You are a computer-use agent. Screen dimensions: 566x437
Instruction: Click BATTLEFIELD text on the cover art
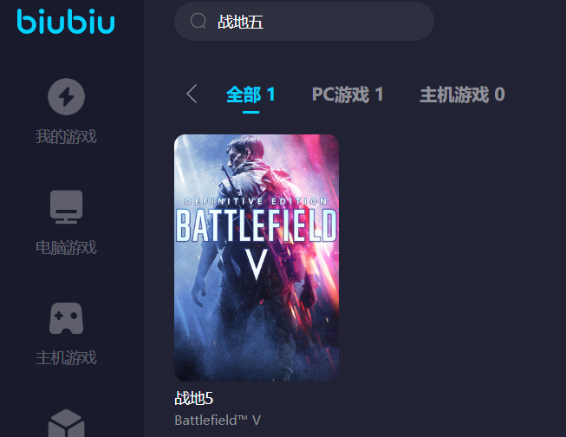coord(257,225)
